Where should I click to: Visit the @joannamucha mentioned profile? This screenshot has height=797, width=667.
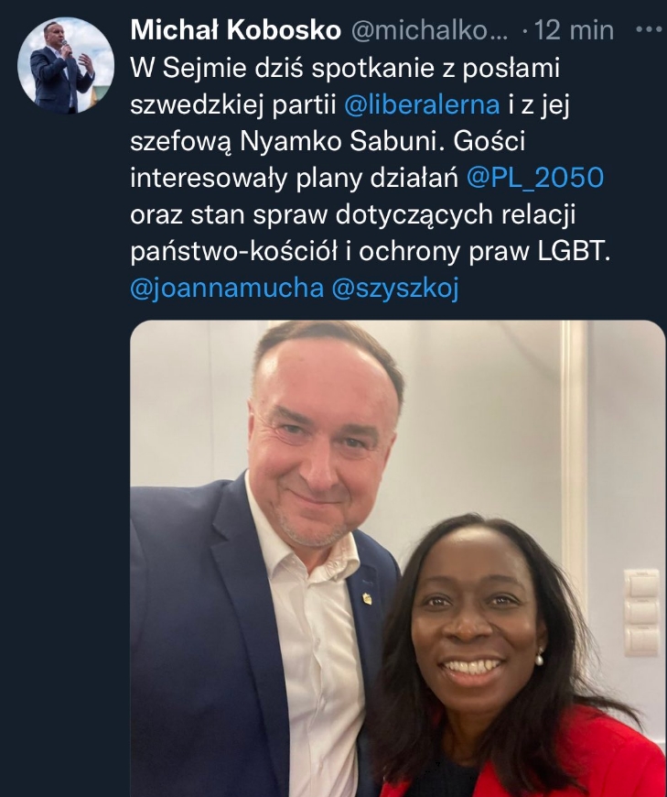click(x=227, y=289)
